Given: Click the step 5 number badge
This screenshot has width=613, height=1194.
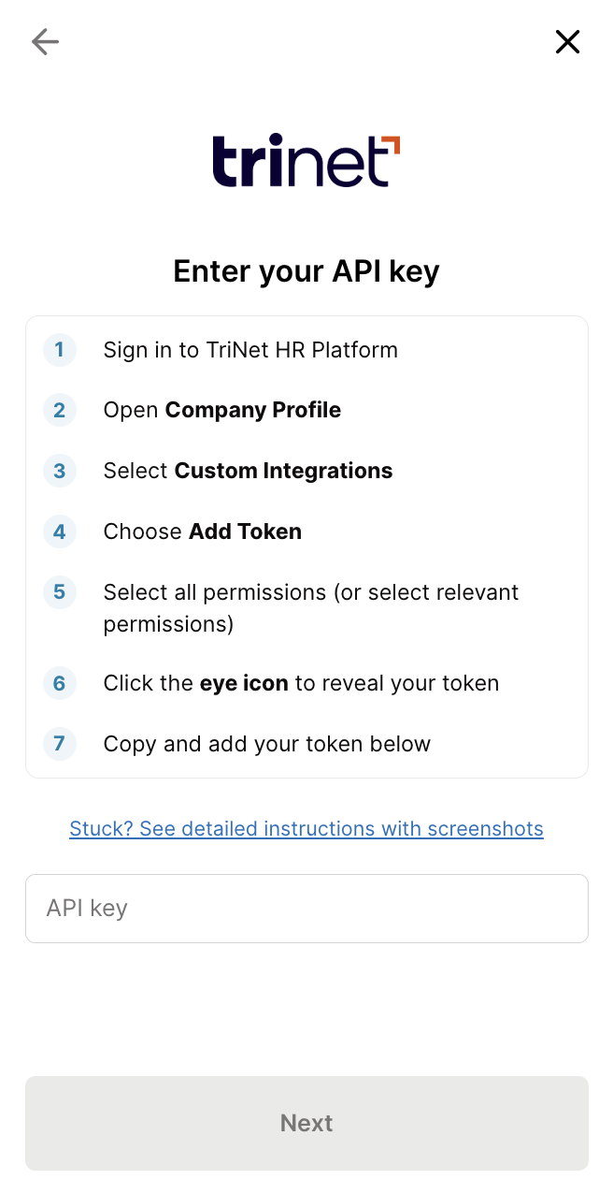Looking at the screenshot, I should pos(60,592).
